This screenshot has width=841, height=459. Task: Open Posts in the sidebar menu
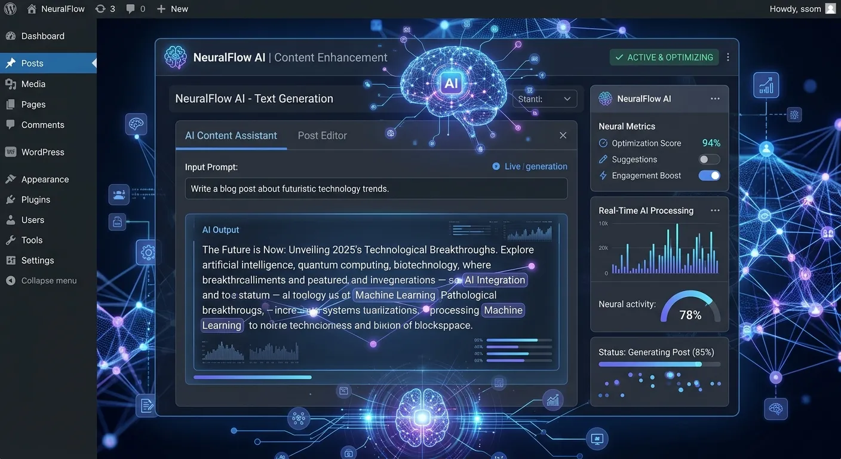(48, 63)
